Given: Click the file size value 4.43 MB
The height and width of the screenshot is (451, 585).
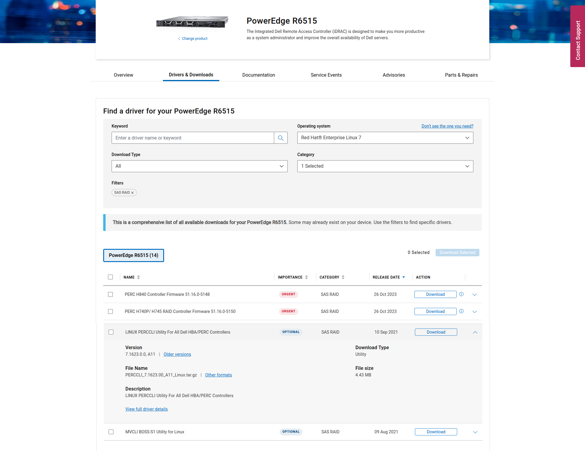Looking at the screenshot, I should (363, 375).
